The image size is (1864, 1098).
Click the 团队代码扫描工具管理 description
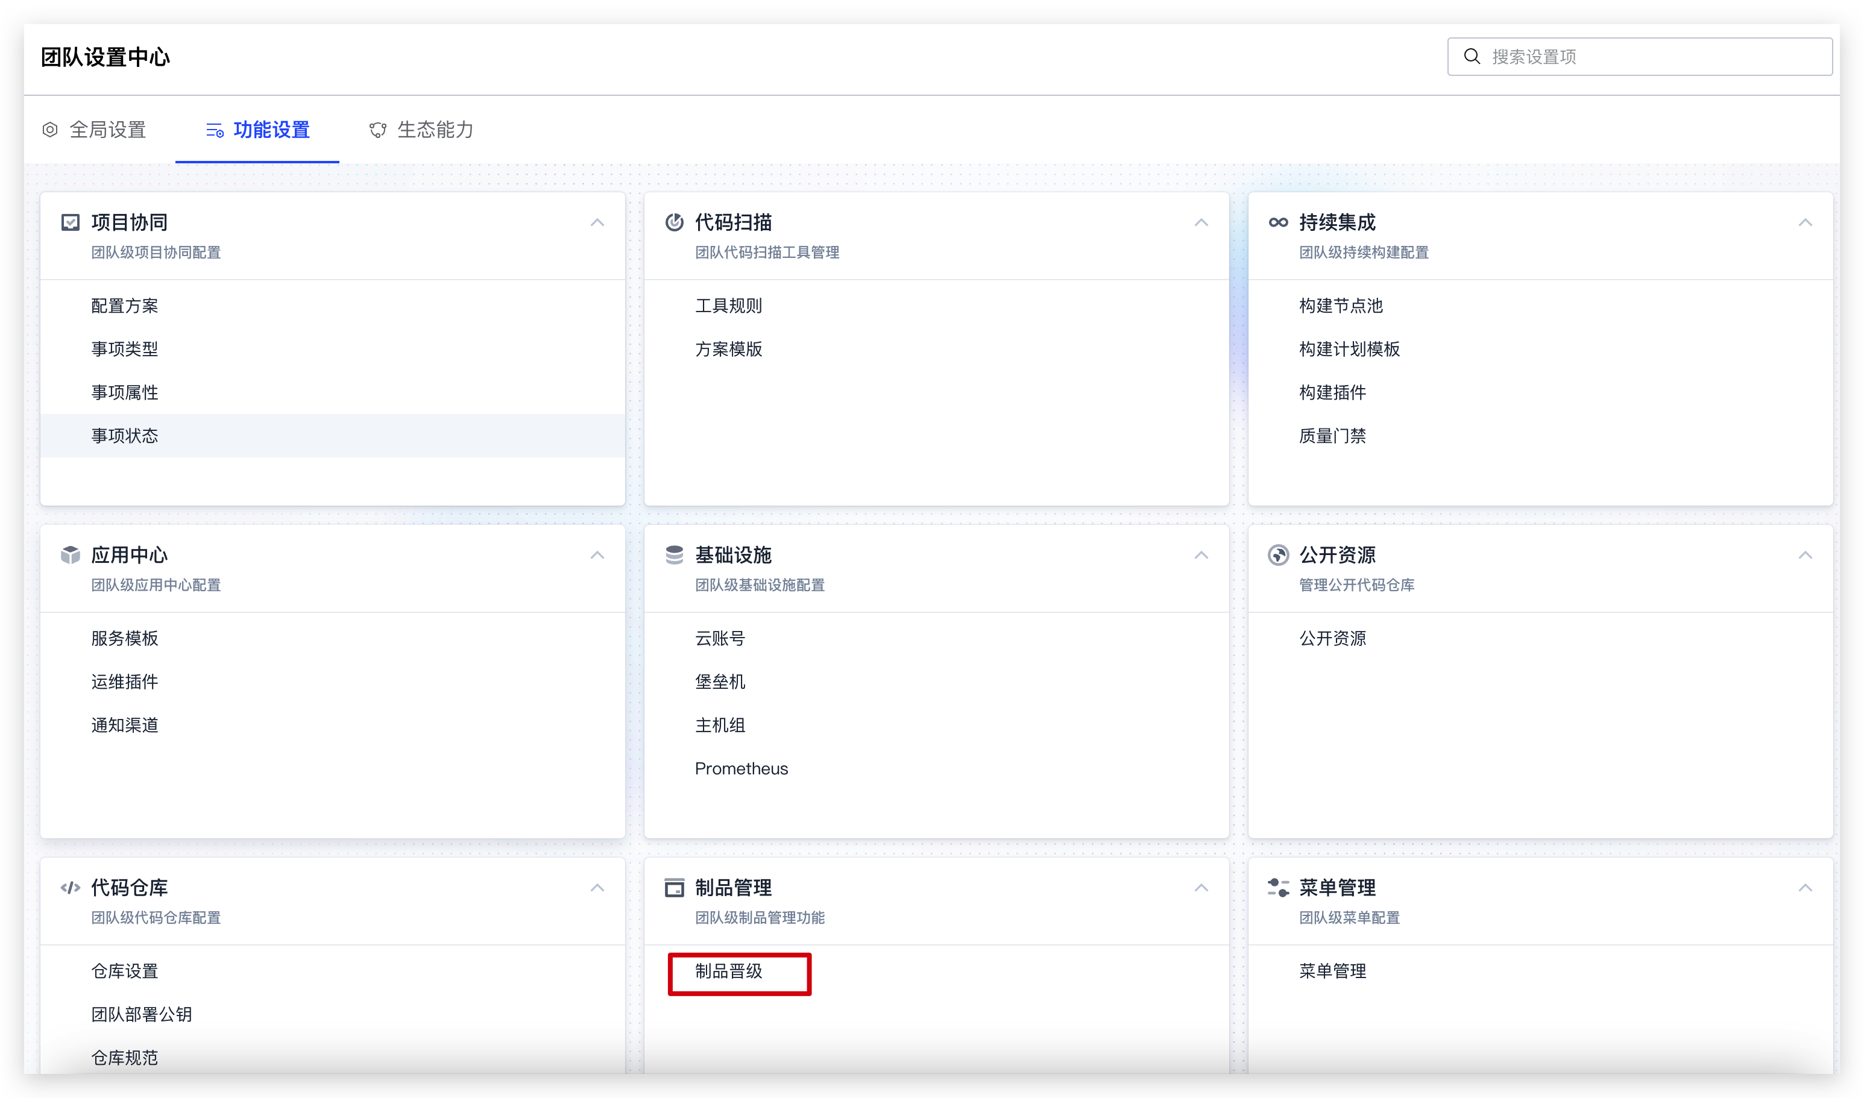click(767, 253)
